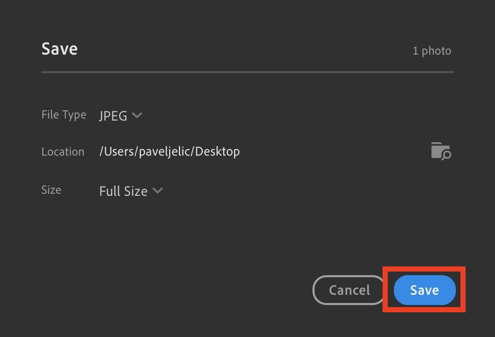Click the magnifier part of the folder icon
The image size is (495, 337).
[446, 155]
